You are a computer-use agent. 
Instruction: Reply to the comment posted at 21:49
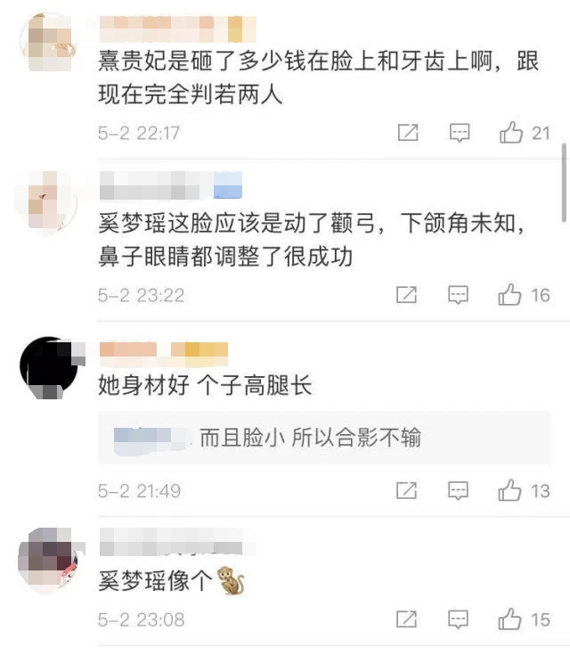click(x=458, y=491)
